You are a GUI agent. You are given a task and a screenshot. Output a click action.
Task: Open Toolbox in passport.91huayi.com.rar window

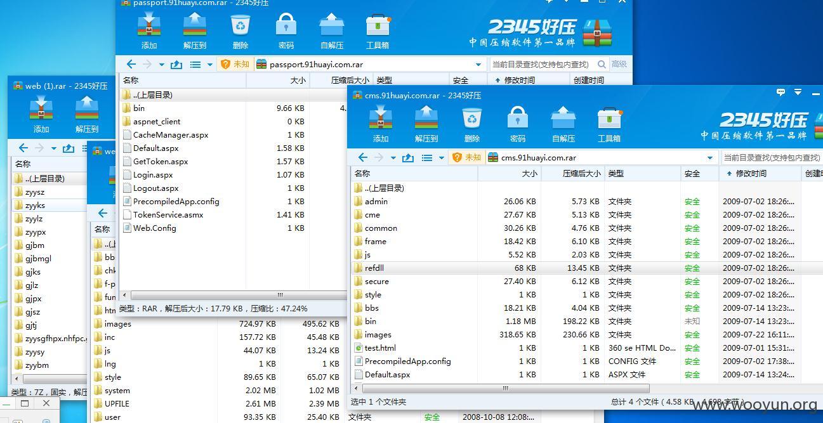[378, 26]
